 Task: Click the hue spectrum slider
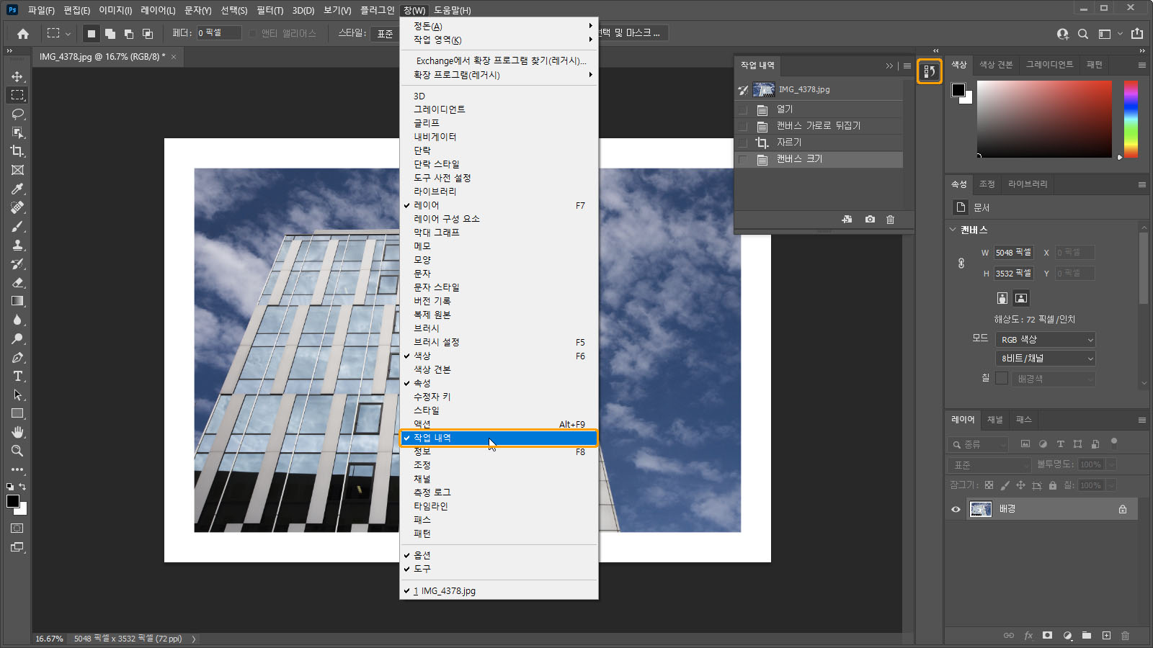[x=1131, y=119]
